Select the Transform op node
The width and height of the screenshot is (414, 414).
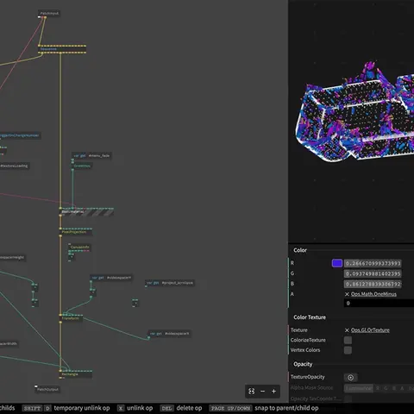[x=71, y=318]
